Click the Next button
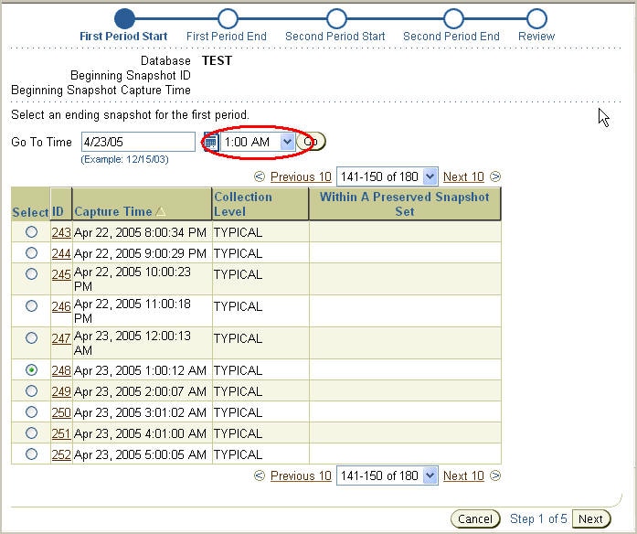 (591, 519)
